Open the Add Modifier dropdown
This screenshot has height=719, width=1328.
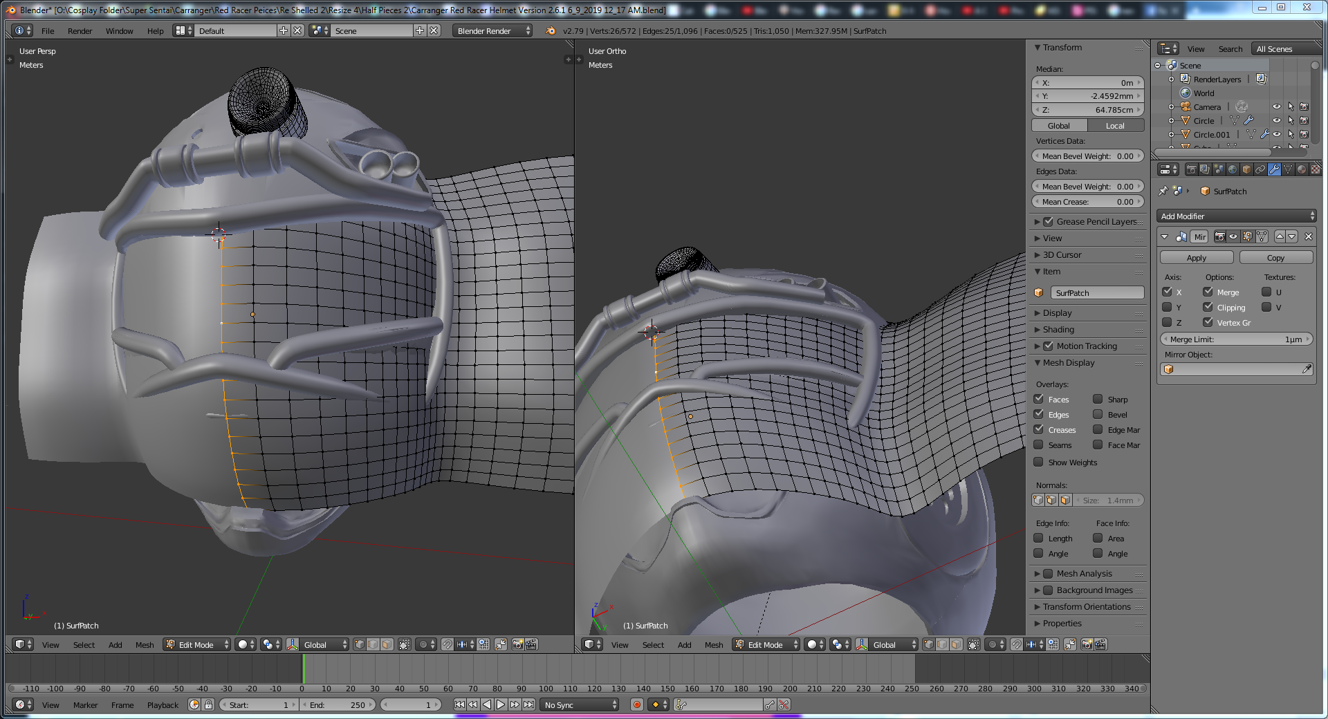coord(1237,216)
